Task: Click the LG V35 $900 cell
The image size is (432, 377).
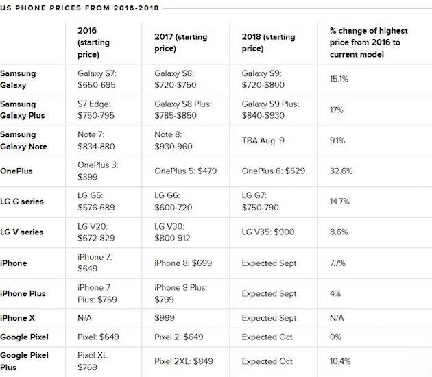Action: pyautogui.click(x=268, y=232)
